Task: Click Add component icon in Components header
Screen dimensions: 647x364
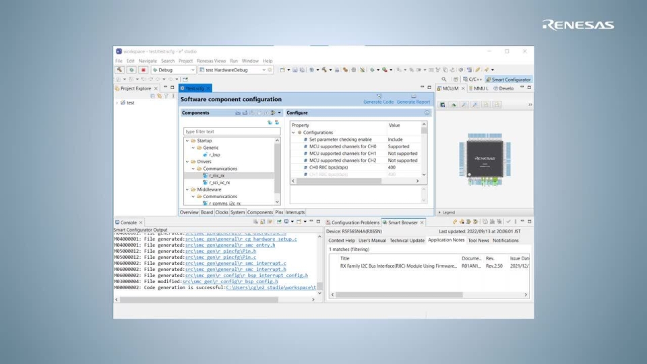Action: pyautogui.click(x=238, y=113)
